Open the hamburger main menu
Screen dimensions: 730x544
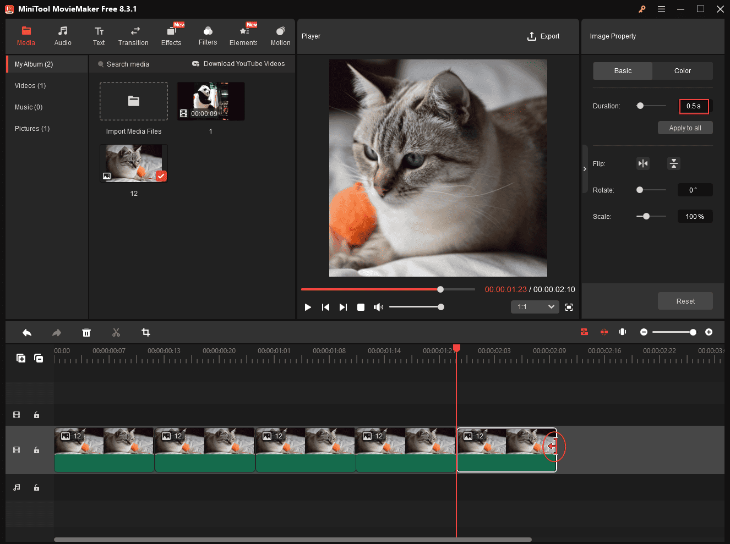tap(661, 9)
